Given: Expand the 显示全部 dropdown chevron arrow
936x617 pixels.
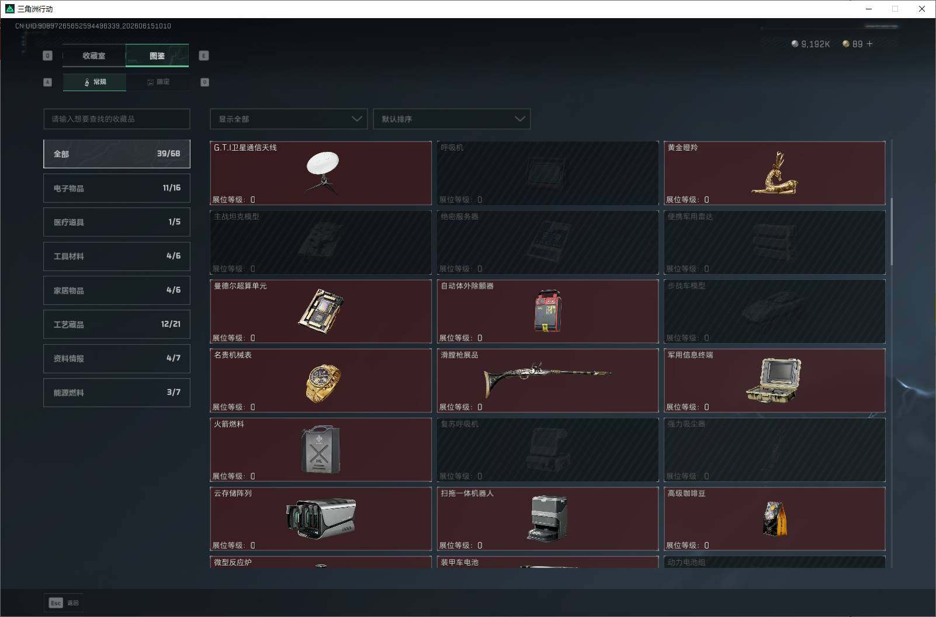Looking at the screenshot, I should (x=356, y=119).
